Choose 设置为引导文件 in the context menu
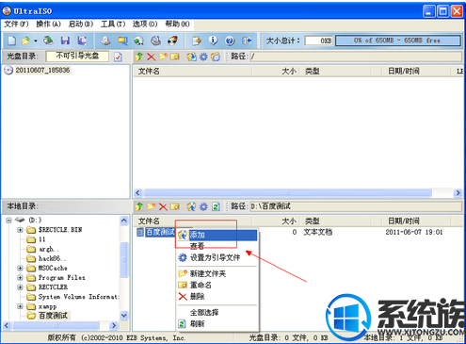 [217, 257]
